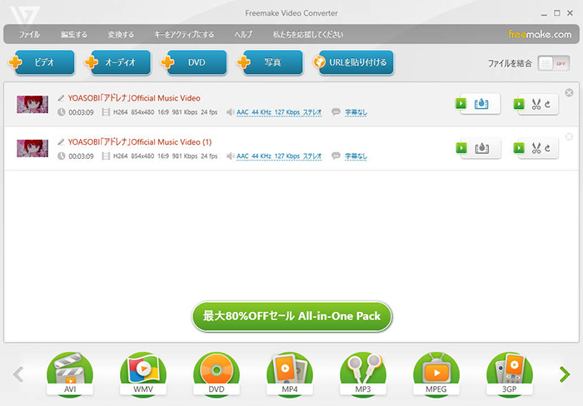
Task: Open the 編集する menu
Action: 73,35
